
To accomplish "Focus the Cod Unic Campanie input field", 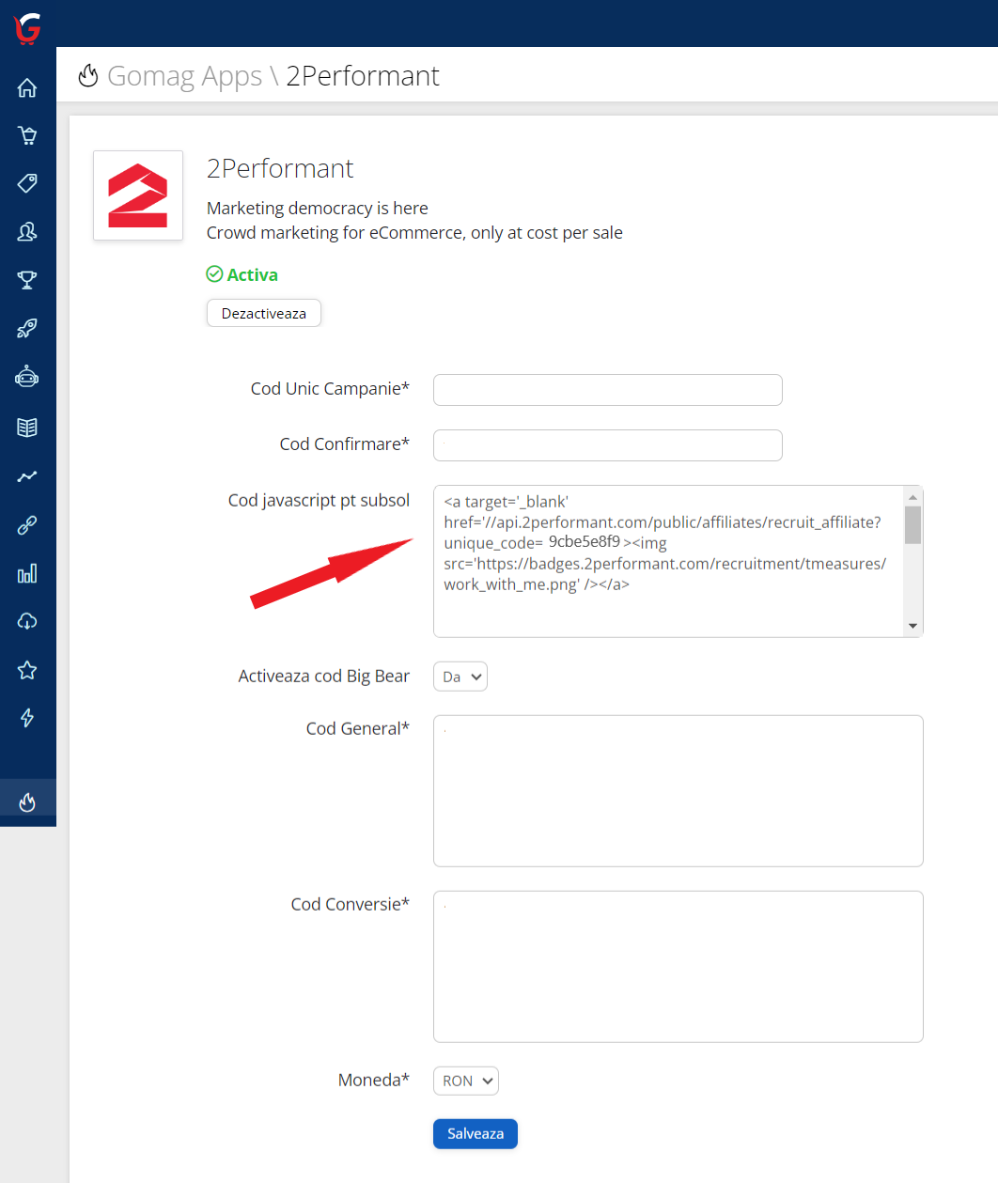I will click(607, 390).
